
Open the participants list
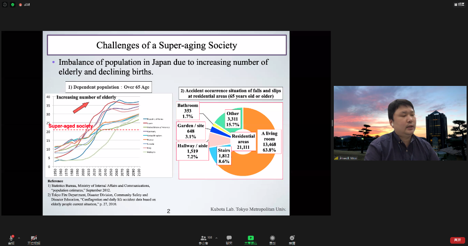pos(203,238)
